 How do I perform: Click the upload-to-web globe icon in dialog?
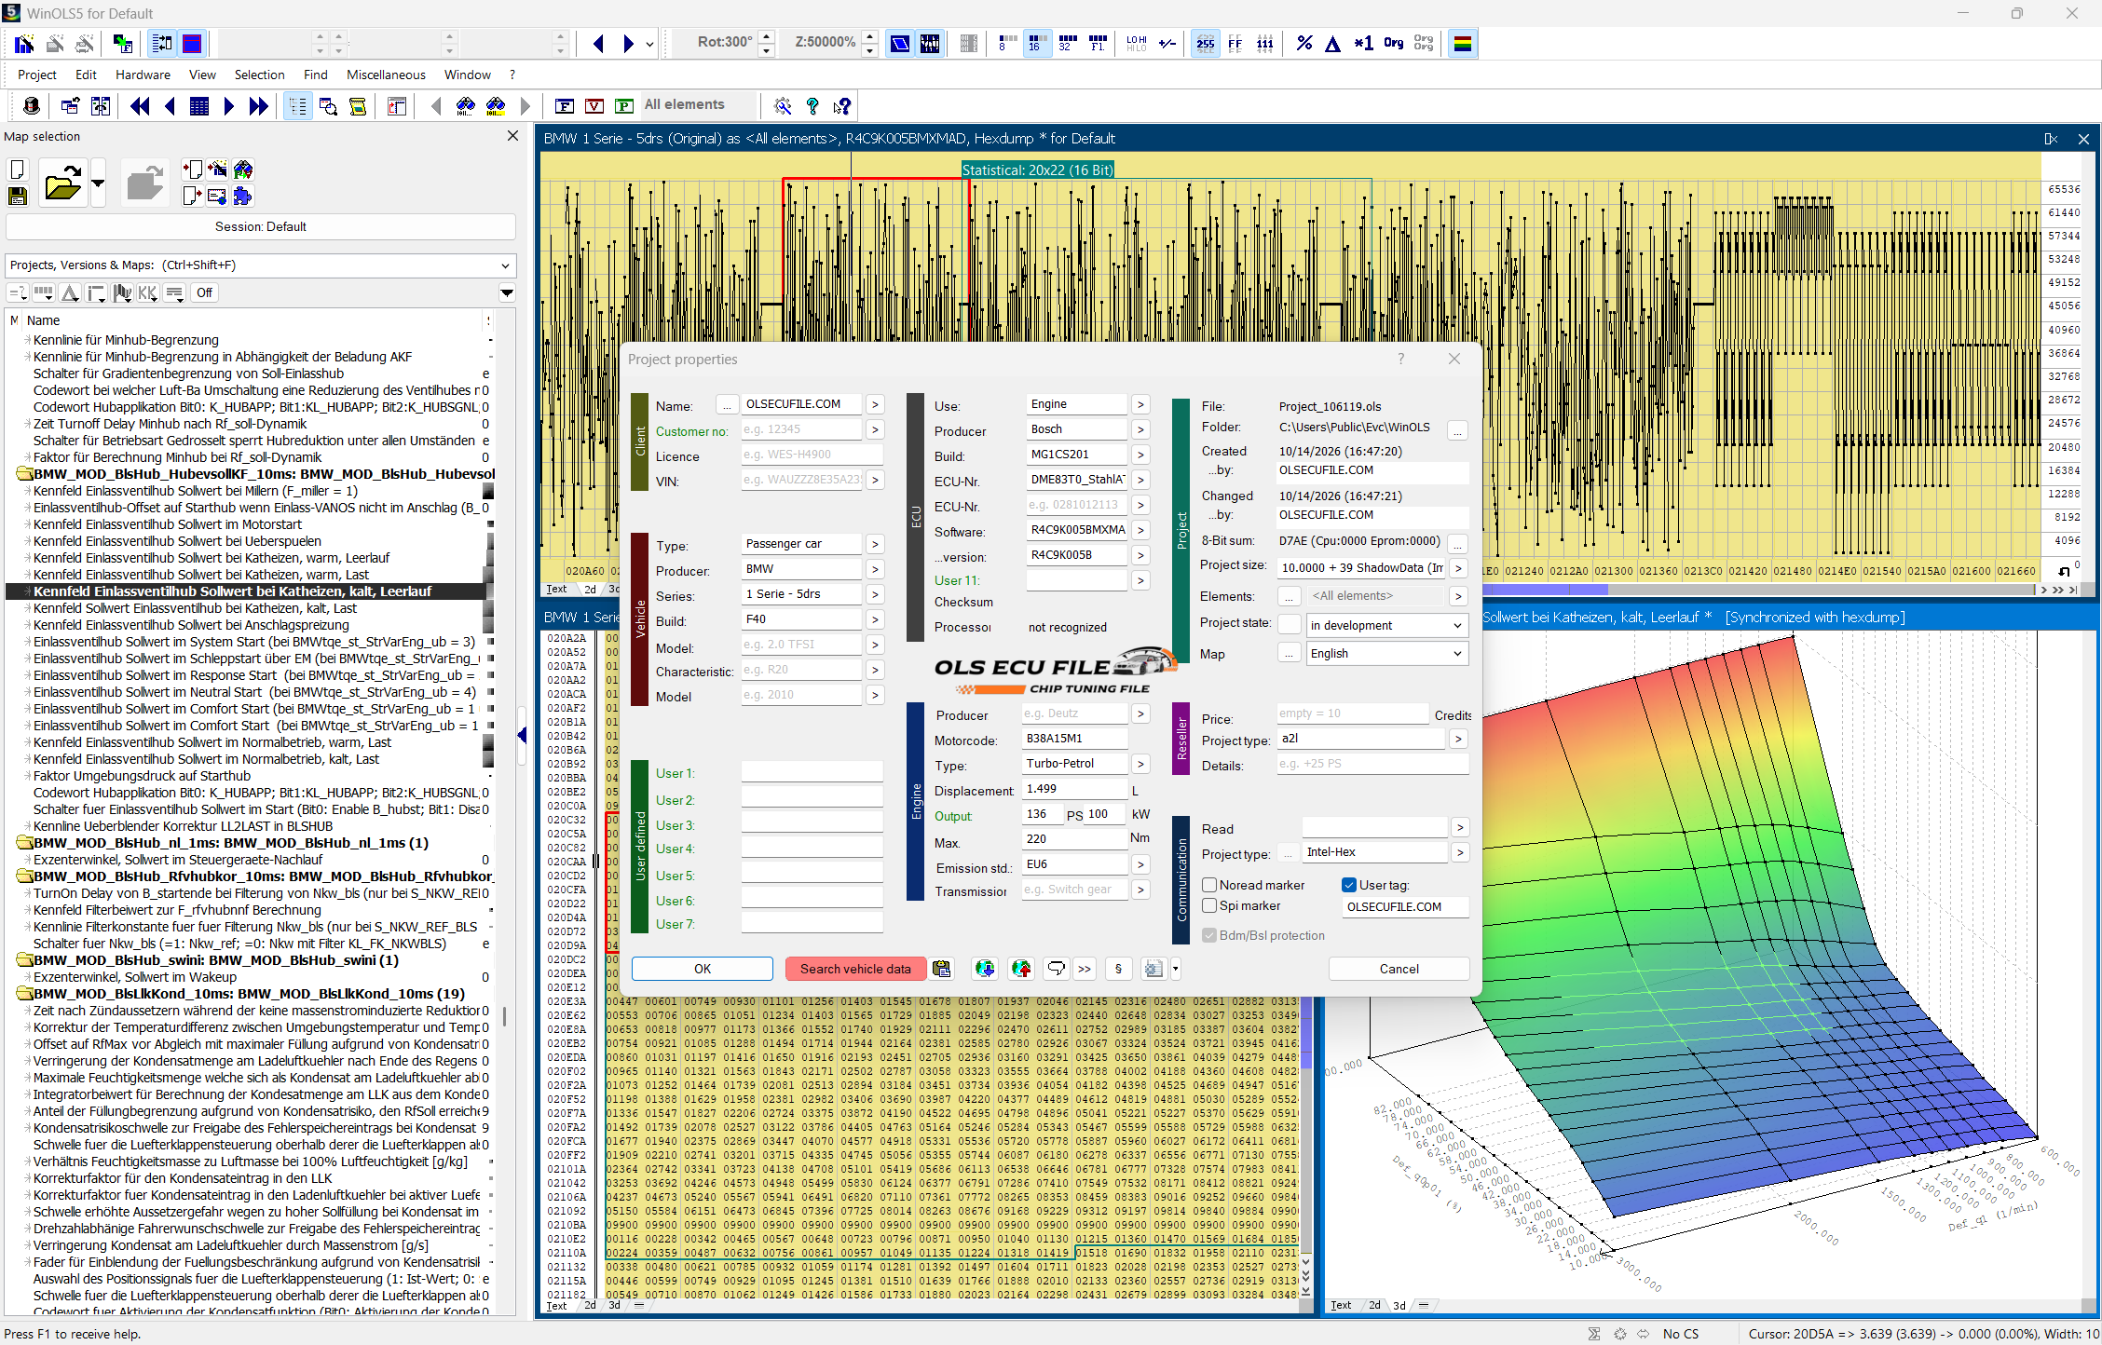coord(1022,969)
